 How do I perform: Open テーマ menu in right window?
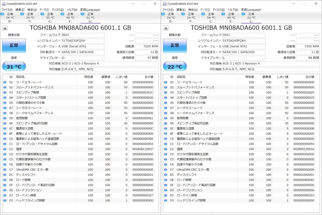(205, 10)
